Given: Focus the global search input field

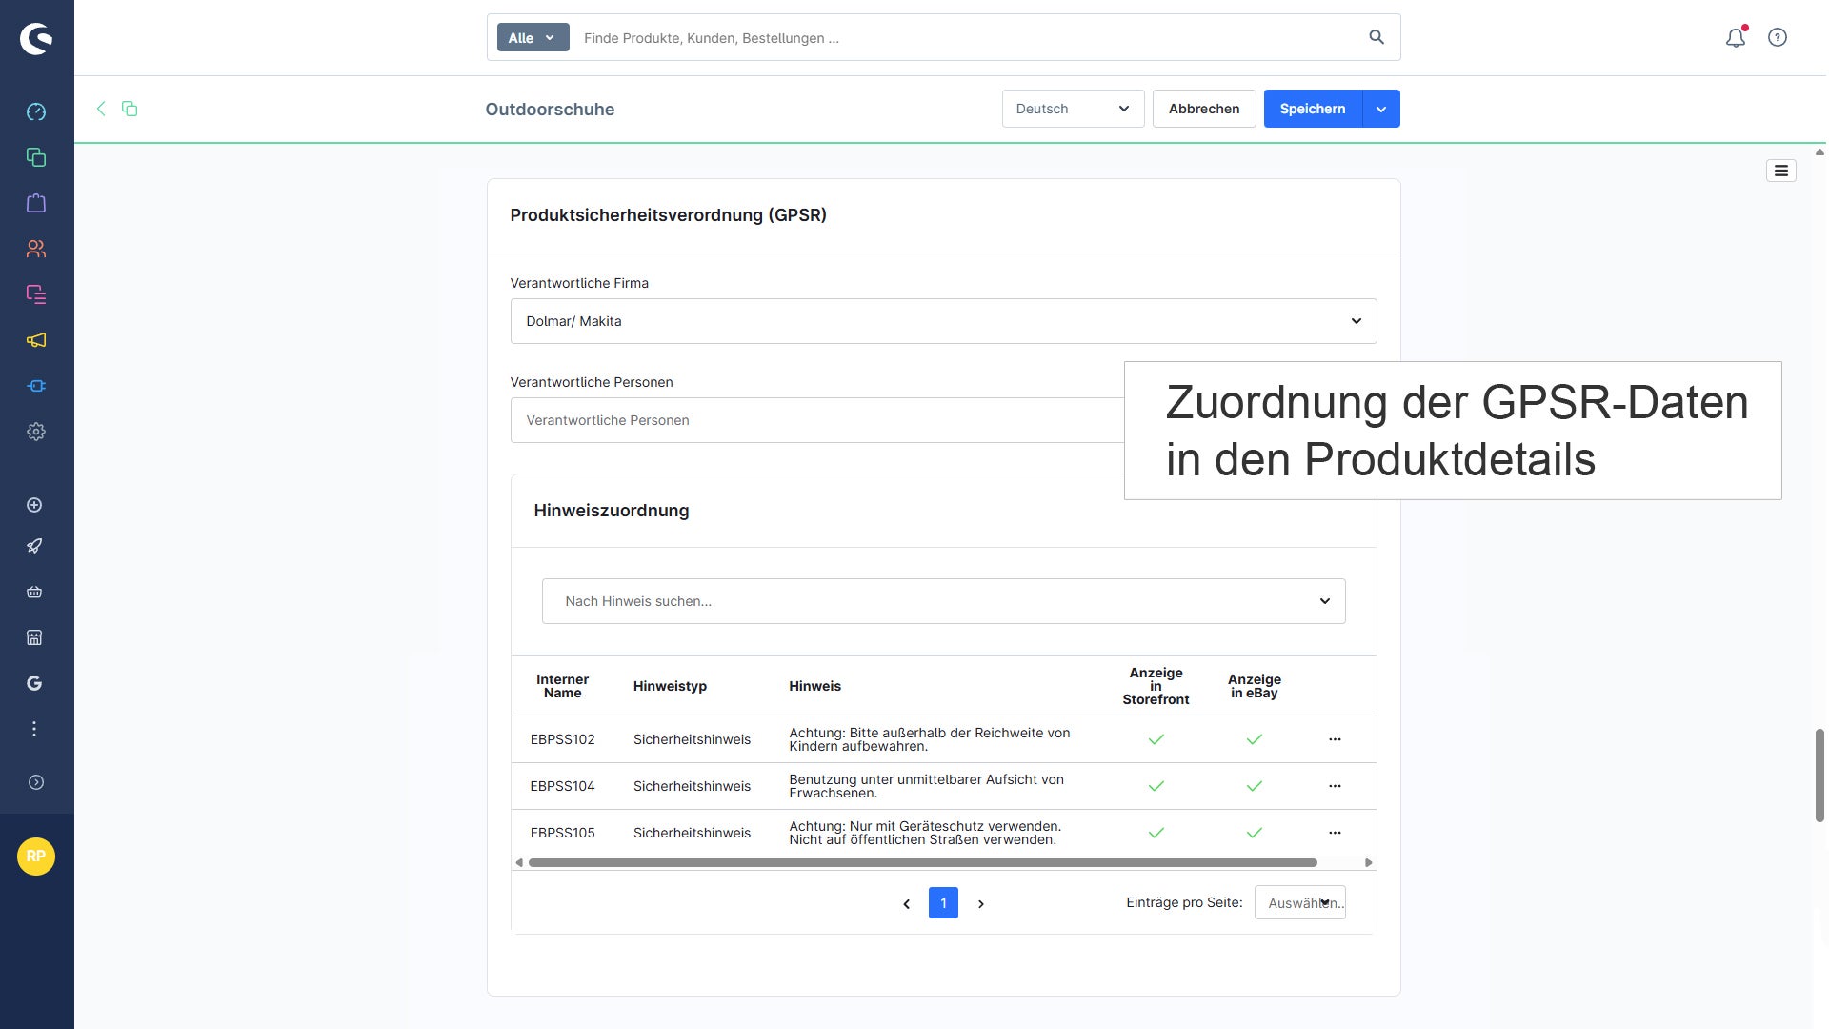Looking at the screenshot, I should pos(967,38).
